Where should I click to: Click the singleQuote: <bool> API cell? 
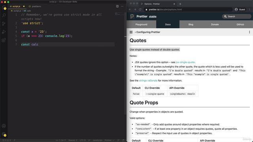click(x=183, y=94)
